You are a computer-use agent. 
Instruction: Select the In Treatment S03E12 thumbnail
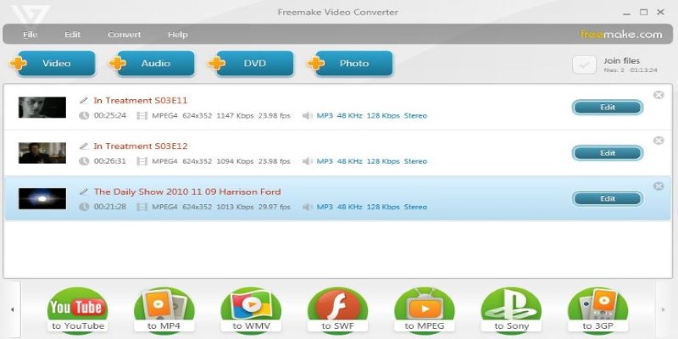point(42,153)
